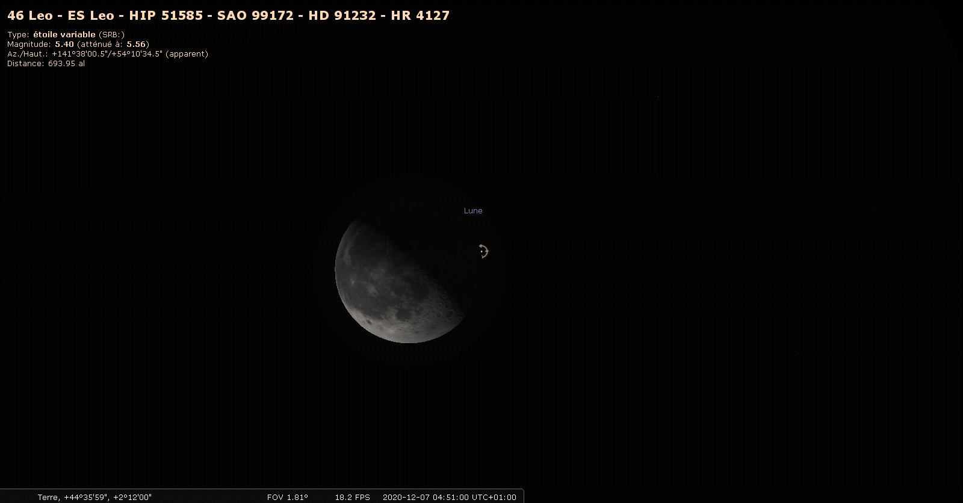Click the Terre location in the status bar

[x=48, y=497]
